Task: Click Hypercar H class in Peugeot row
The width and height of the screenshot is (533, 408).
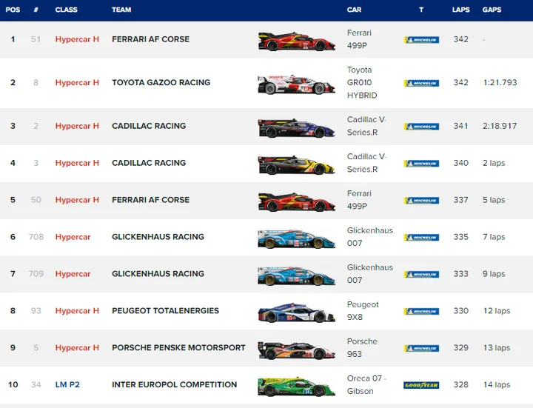Action: click(77, 311)
